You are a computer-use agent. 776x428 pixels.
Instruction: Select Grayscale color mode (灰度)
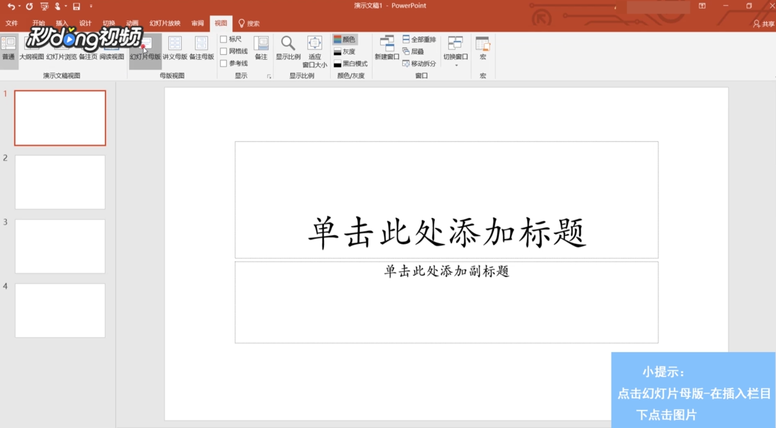pyautogui.click(x=347, y=51)
